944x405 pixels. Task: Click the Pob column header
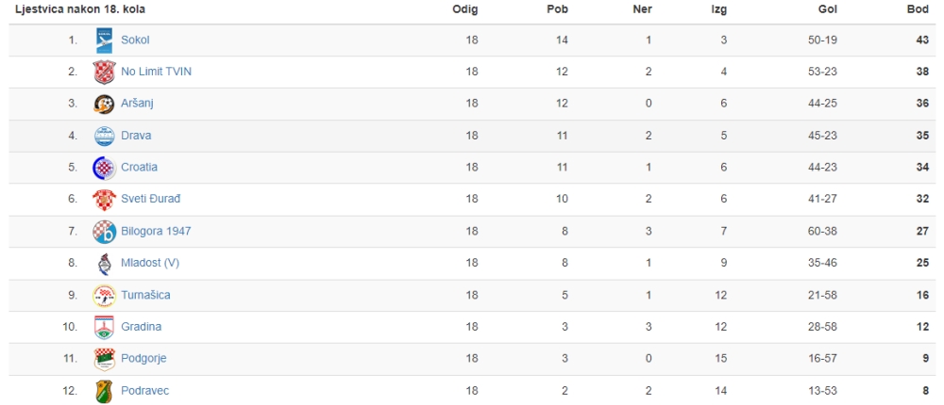click(x=558, y=9)
